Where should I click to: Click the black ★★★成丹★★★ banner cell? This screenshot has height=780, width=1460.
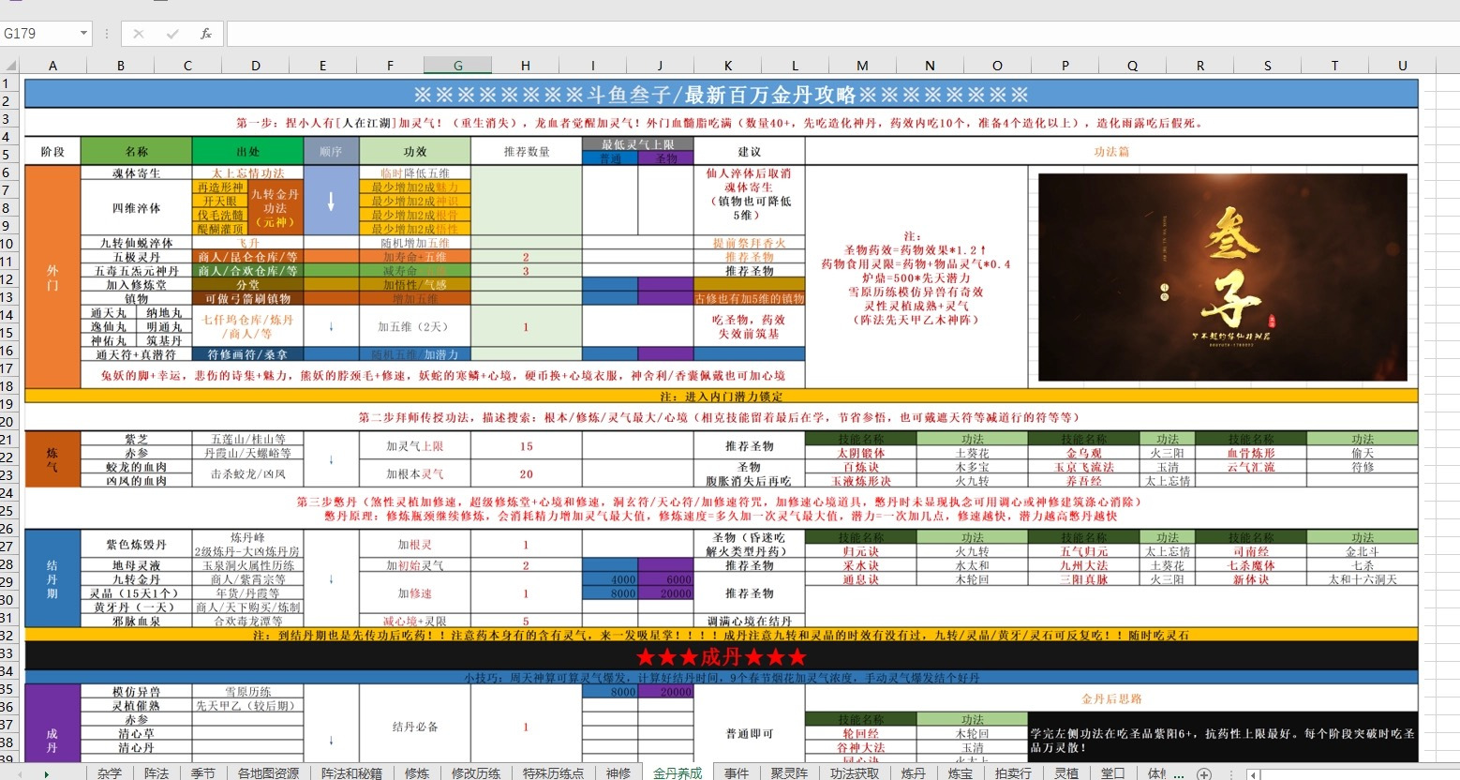(x=721, y=656)
